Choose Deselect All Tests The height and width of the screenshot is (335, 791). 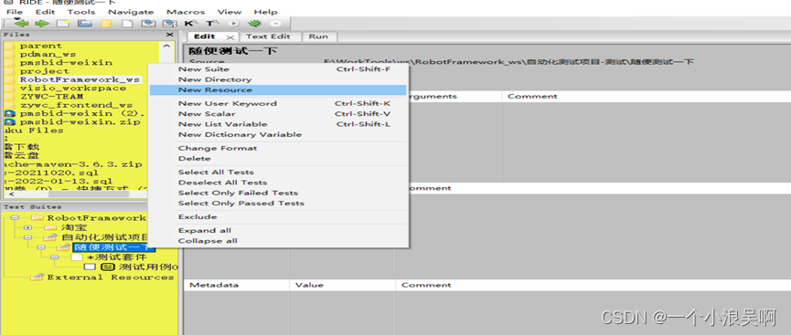(x=279, y=183)
